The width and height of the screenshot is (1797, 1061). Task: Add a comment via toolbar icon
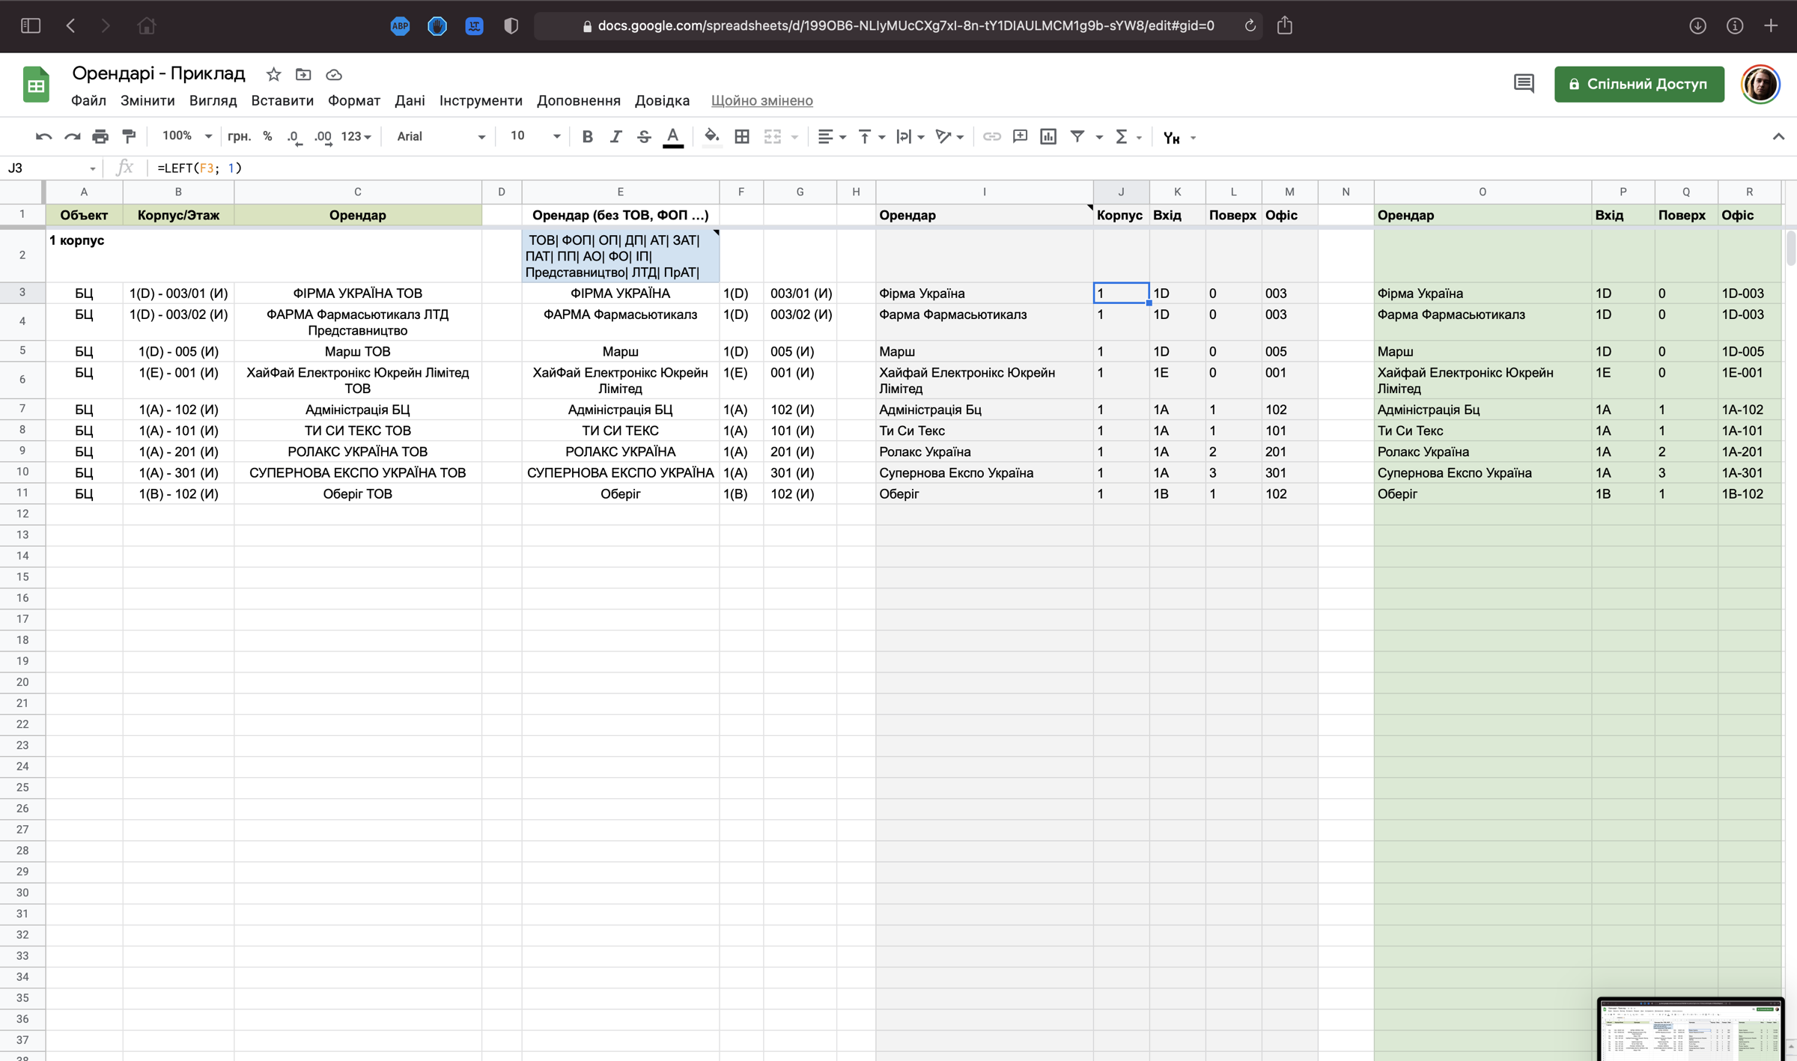point(1020,136)
